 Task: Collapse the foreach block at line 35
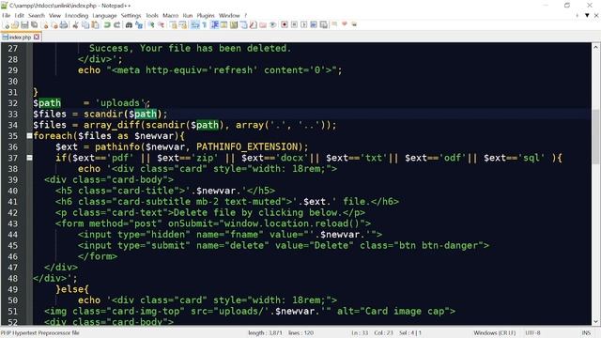(x=29, y=135)
